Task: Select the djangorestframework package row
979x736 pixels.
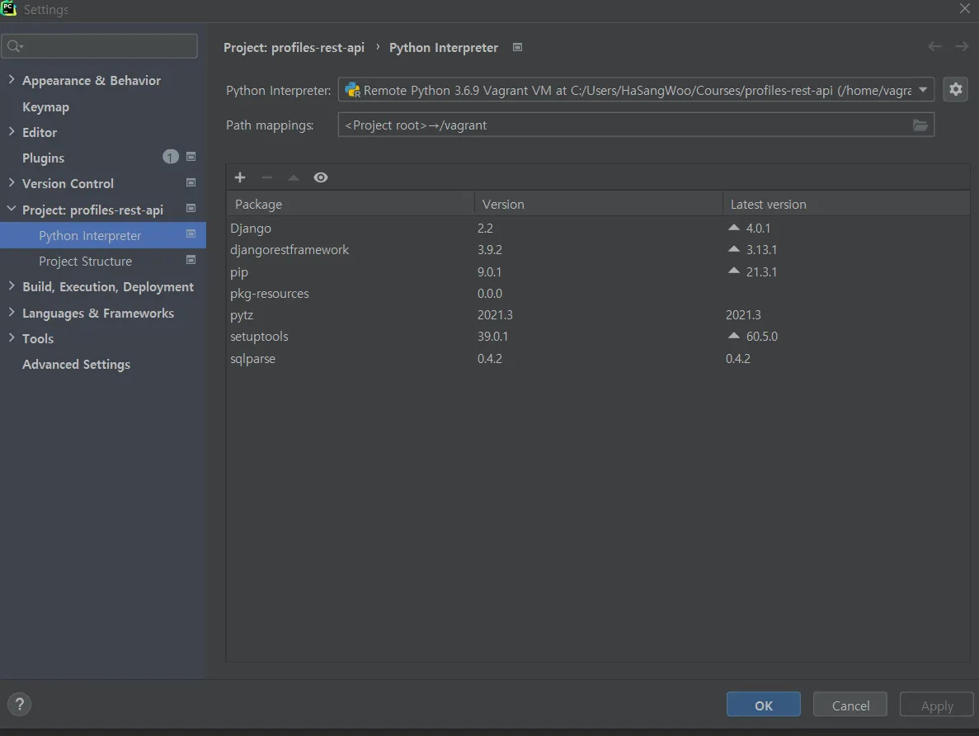Action: click(x=598, y=249)
